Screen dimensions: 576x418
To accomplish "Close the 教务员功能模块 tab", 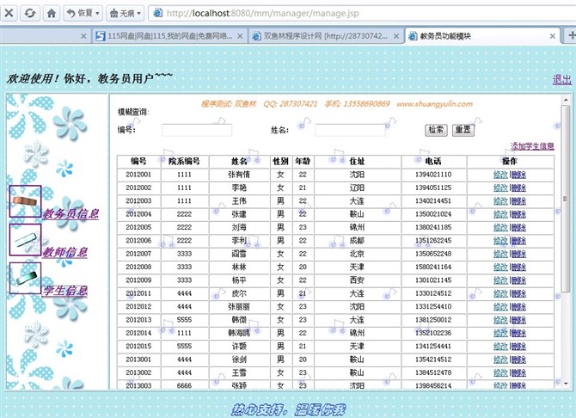I will tap(553, 36).
